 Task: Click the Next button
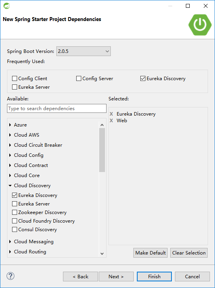(x=116, y=277)
